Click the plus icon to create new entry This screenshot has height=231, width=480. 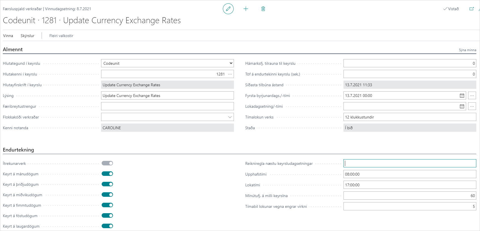tap(246, 9)
